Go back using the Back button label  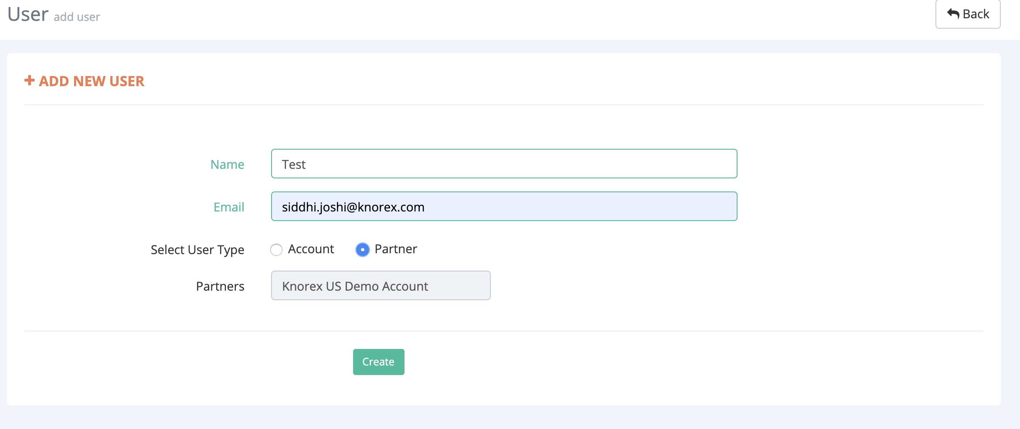(x=976, y=14)
